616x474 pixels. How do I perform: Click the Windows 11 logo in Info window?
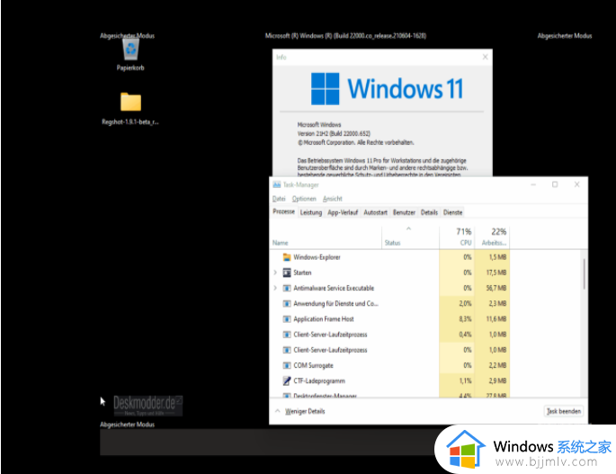325,89
